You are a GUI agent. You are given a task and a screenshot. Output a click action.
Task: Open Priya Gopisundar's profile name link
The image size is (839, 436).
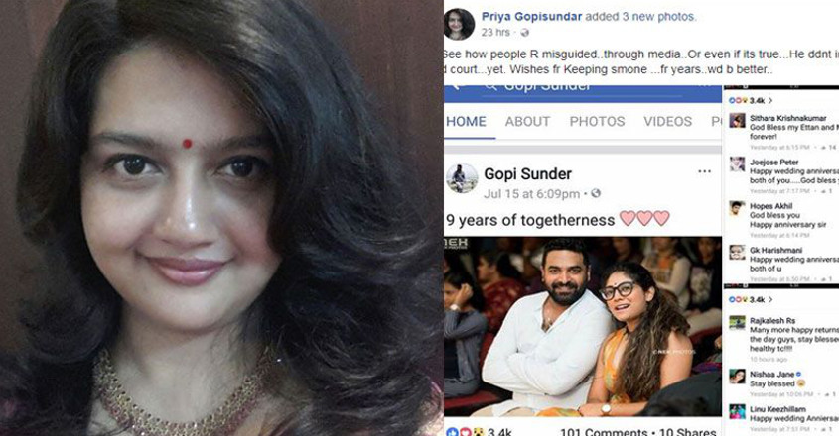(x=531, y=17)
